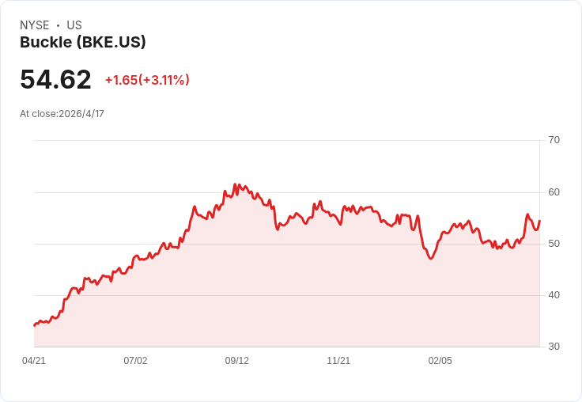Click the 04/21 date axis label

34,360
